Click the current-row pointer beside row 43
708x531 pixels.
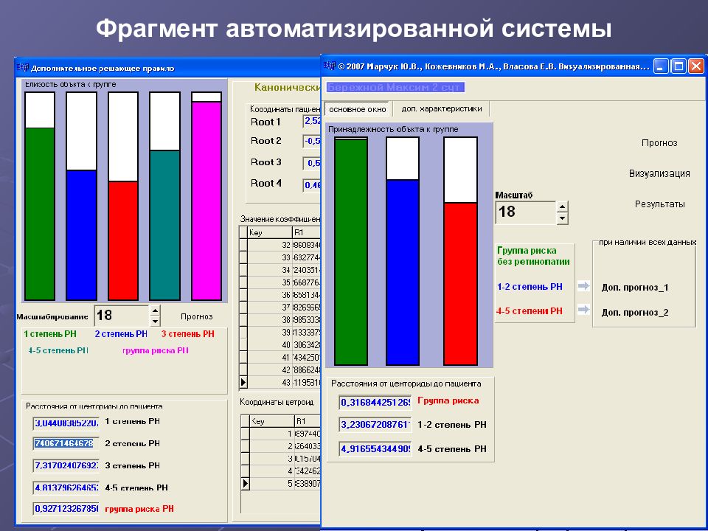[243, 382]
